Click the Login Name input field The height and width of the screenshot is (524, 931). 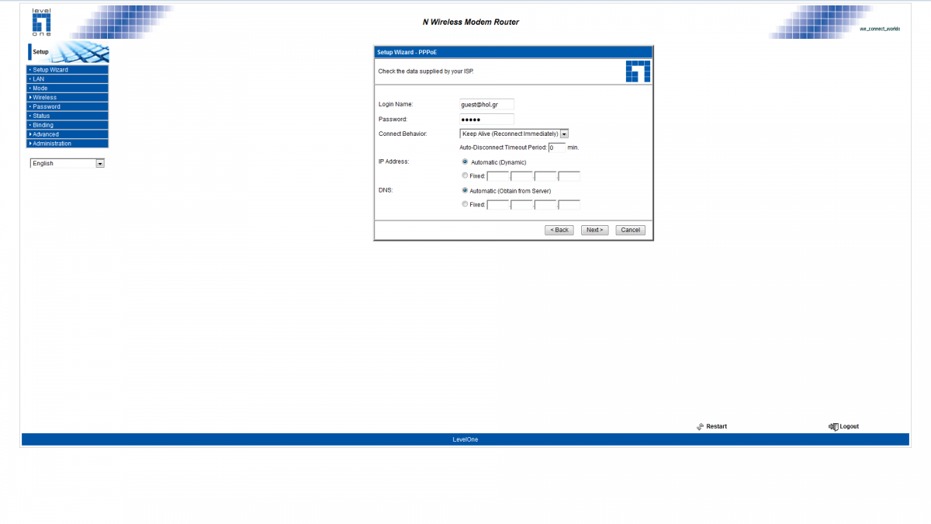point(487,104)
